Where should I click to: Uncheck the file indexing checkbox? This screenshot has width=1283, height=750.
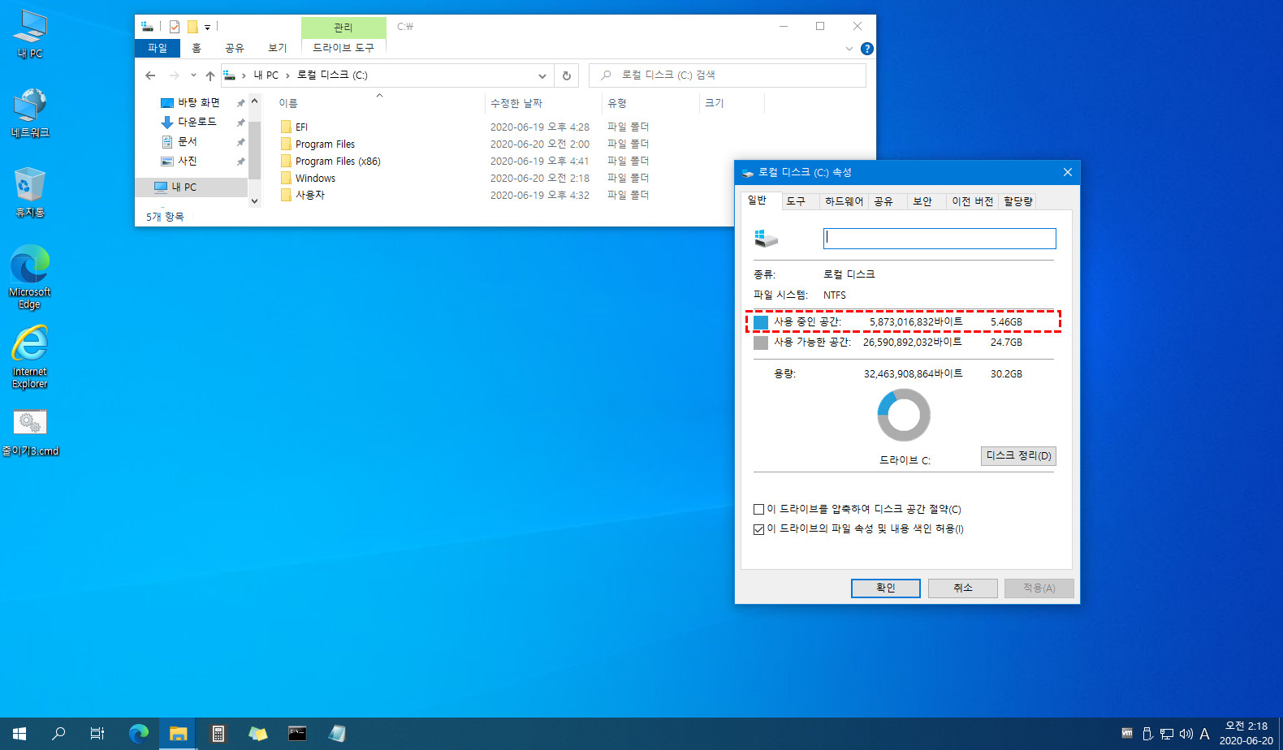click(758, 529)
